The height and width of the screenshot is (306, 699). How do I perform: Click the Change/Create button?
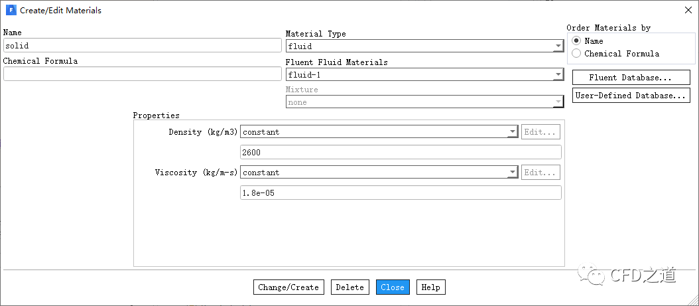pos(288,287)
